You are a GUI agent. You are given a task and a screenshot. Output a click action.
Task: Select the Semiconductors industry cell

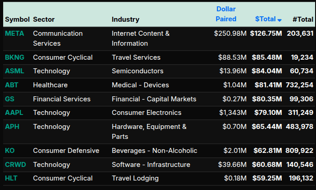coord(137,71)
